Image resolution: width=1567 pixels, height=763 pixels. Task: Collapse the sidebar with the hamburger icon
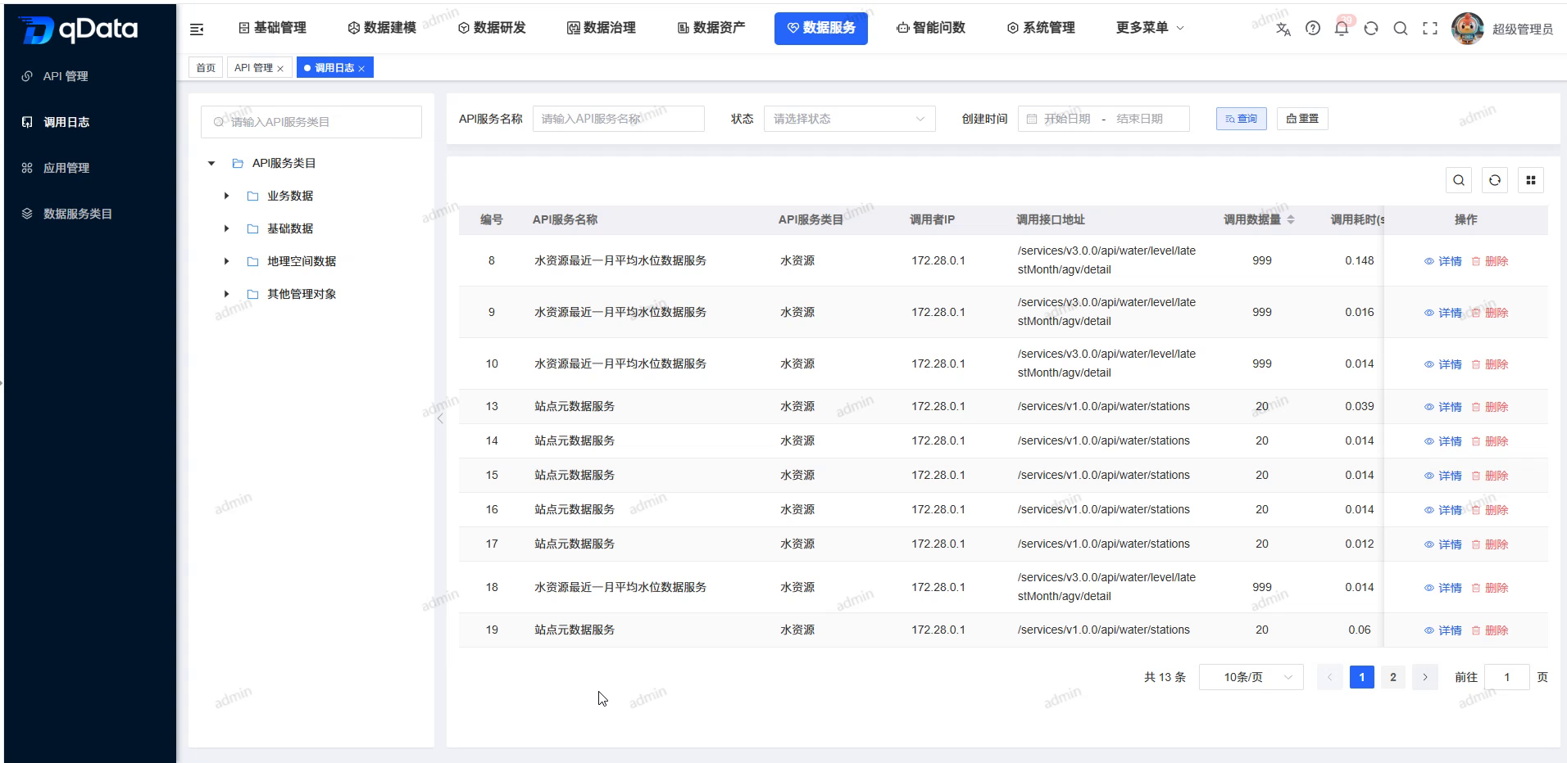point(197,29)
